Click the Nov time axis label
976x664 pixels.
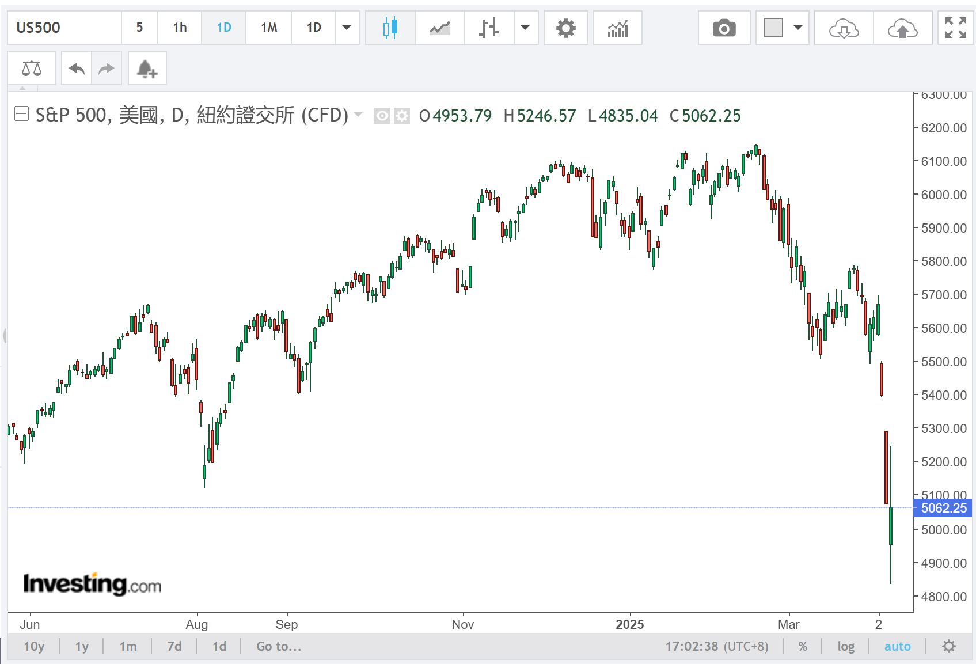tap(463, 624)
